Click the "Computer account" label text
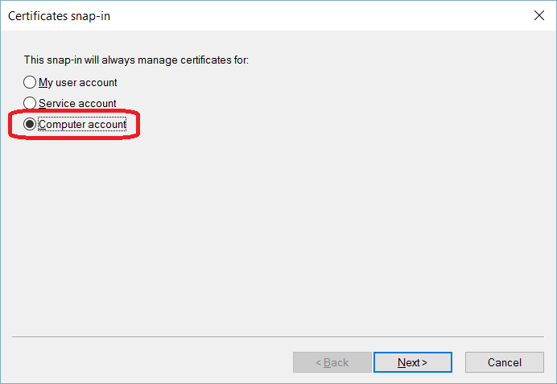Screen dimensions: 557x384 tap(82, 124)
